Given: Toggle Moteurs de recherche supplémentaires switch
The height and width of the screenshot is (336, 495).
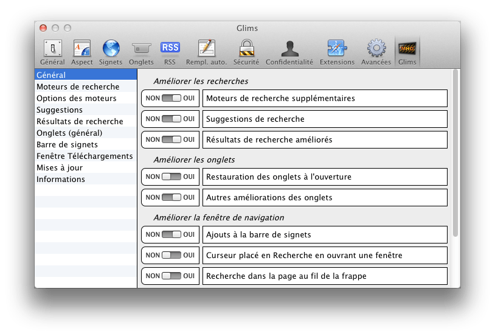Looking at the screenshot, I should pos(171,98).
